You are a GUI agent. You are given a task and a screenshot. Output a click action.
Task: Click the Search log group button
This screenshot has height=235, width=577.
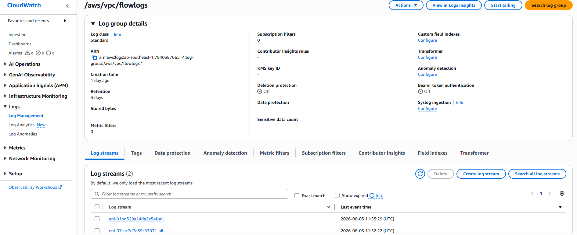[549, 5]
